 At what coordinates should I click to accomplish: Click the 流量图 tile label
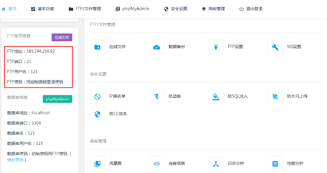tap(115, 163)
